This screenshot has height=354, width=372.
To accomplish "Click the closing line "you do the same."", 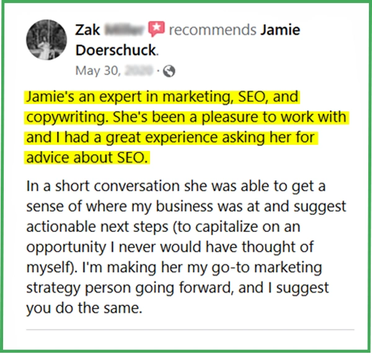I will (x=84, y=308).
